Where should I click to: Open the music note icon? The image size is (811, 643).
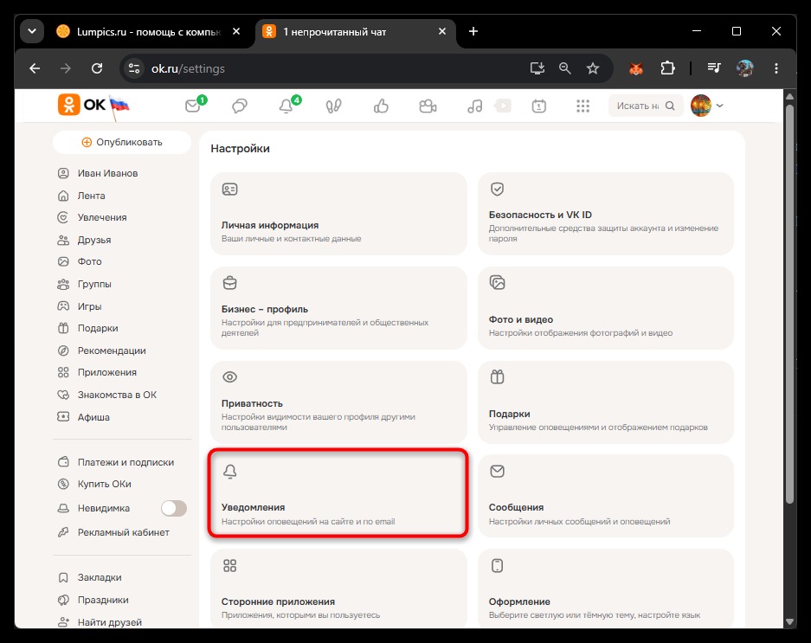(474, 106)
